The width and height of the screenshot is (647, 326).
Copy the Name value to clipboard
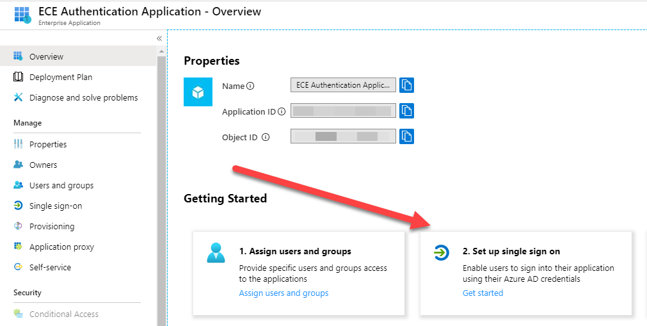coord(407,85)
